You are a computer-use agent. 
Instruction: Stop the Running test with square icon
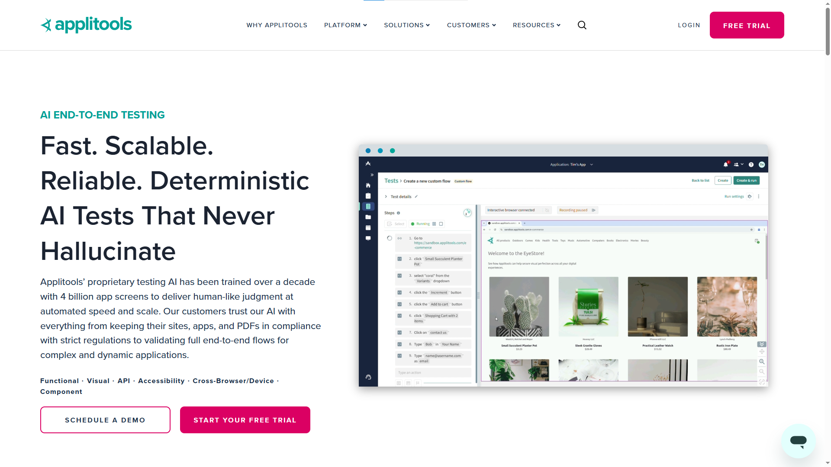tap(441, 224)
